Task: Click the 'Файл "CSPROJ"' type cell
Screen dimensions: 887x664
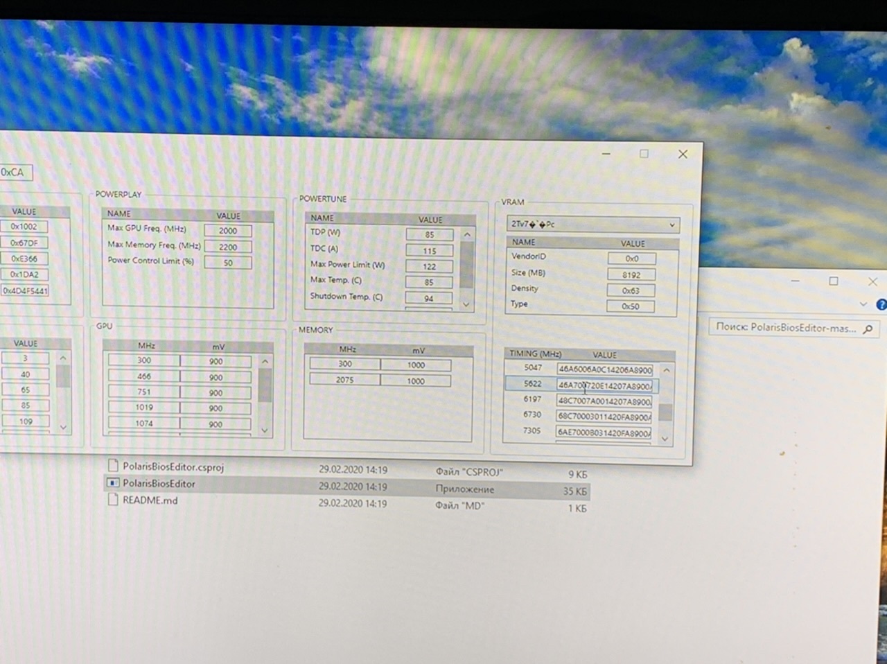Action: [x=469, y=472]
